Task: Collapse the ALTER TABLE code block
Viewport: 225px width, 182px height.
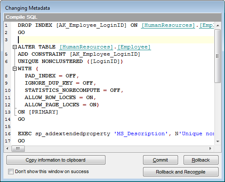Action: pyautogui.click(x=15, y=47)
